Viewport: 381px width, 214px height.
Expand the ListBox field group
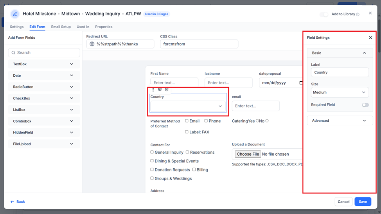pyautogui.click(x=44, y=110)
